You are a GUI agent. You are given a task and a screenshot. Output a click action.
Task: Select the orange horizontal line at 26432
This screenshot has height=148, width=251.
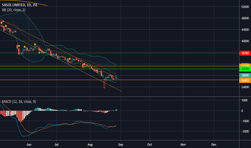[119, 80]
